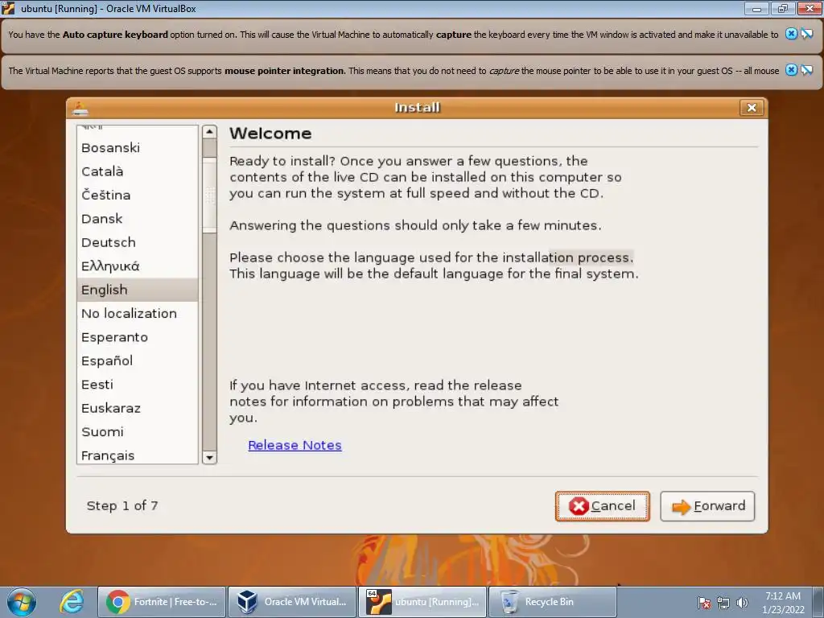824x618 pixels.
Task: Select Esperanto from the list
Action: click(x=137, y=337)
